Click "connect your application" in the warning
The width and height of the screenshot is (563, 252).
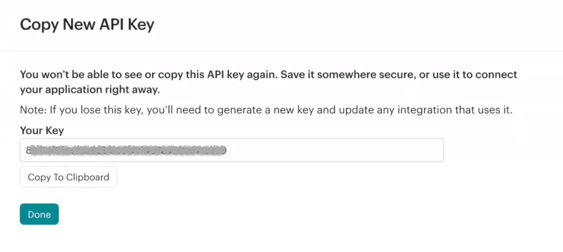point(497,75)
